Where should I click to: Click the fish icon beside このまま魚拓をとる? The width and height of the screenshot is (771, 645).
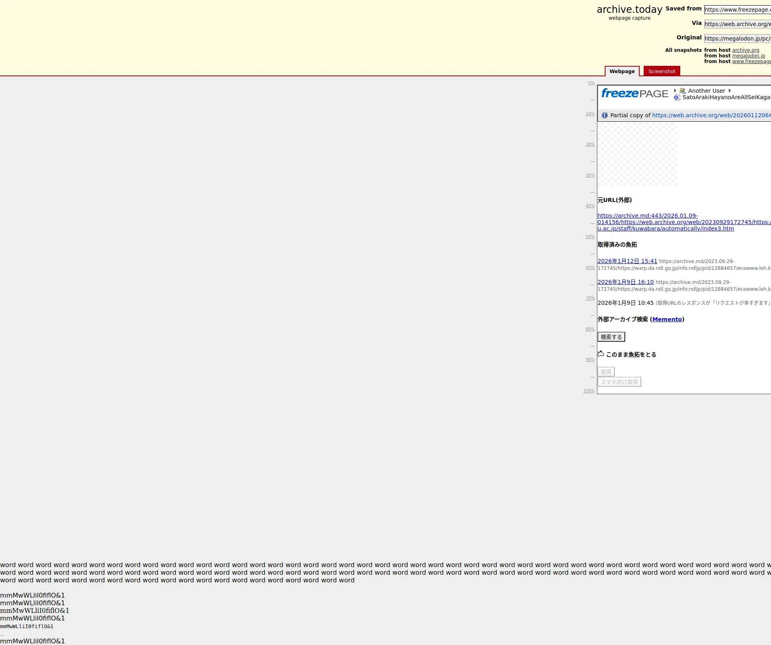tap(601, 354)
